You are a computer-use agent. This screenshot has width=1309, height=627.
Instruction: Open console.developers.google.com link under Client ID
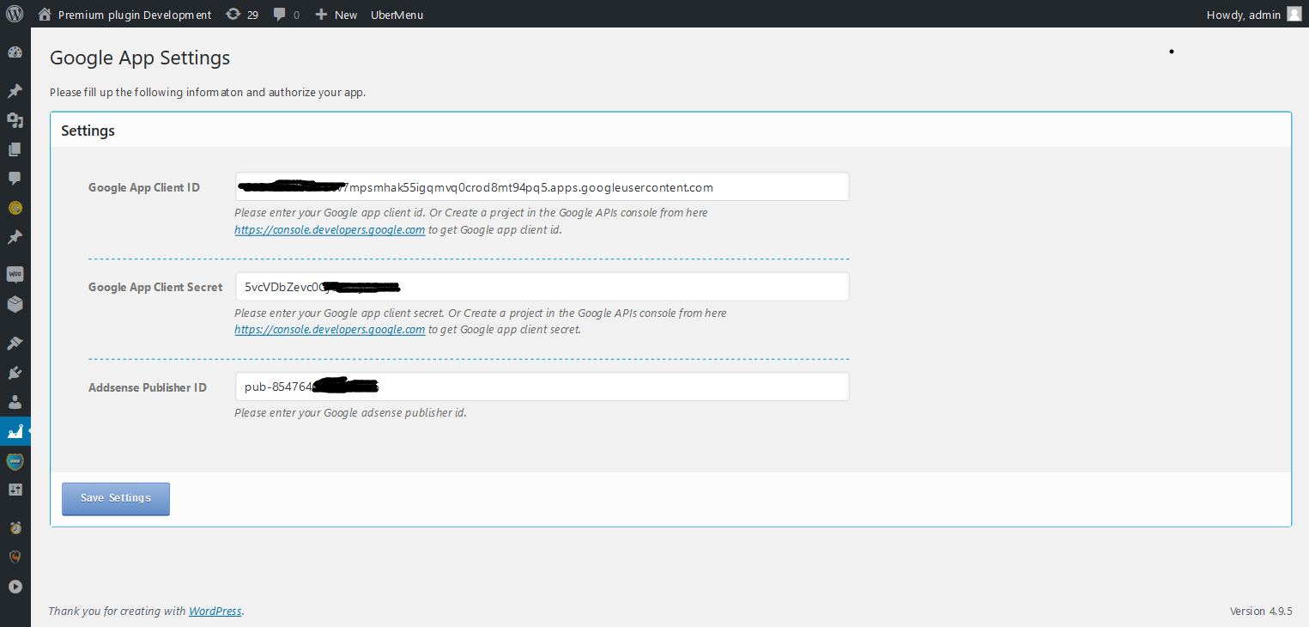[330, 230]
